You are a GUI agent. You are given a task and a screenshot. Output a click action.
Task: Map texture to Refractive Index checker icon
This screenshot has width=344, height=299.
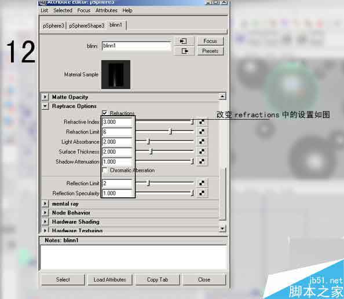(202, 122)
